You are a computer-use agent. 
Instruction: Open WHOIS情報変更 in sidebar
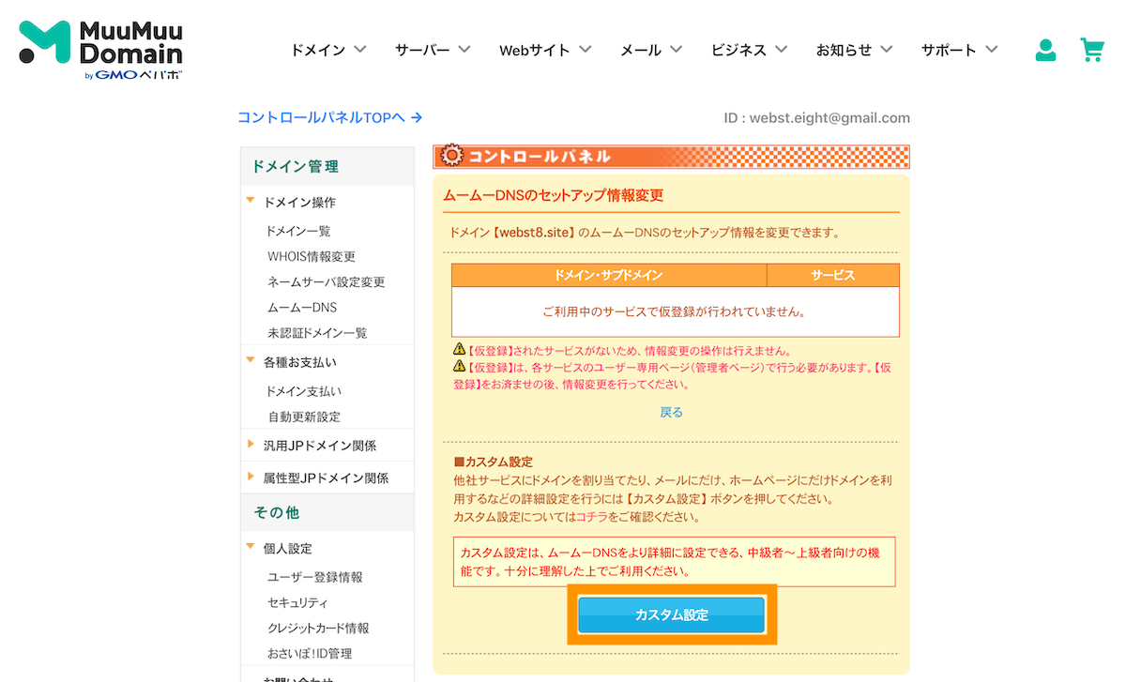click(x=312, y=256)
